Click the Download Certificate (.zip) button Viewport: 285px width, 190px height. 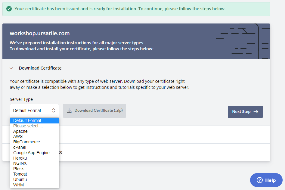tap(94, 111)
